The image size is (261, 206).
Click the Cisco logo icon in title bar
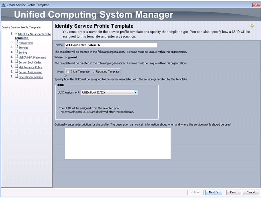3,5
